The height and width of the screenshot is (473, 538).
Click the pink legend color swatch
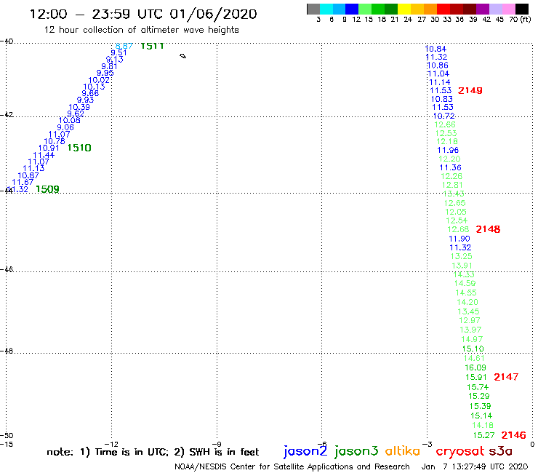(509, 9)
